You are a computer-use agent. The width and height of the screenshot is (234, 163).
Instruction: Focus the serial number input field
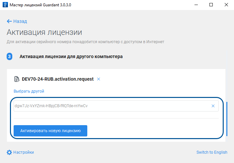tap(110, 106)
